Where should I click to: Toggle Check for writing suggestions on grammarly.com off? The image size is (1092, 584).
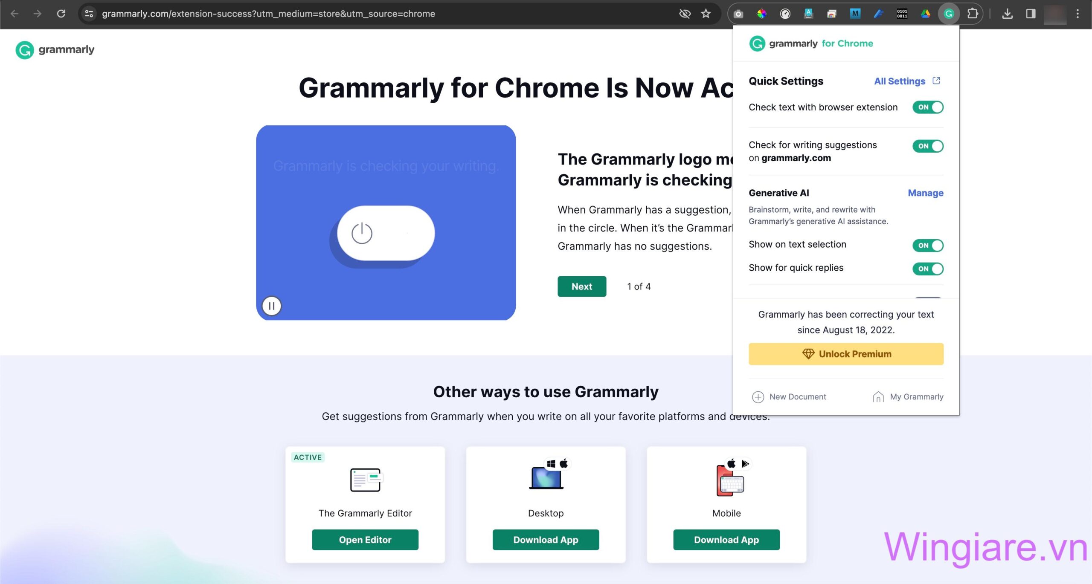tap(929, 146)
